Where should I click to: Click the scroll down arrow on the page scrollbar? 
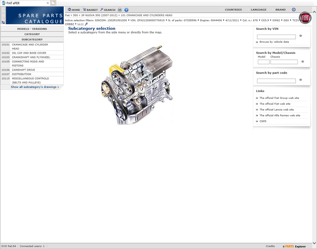(x=315, y=243)
